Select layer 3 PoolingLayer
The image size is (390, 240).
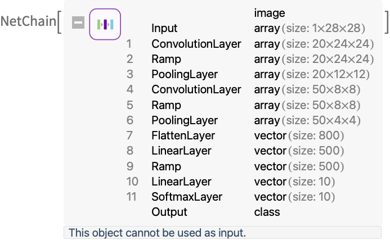click(x=248, y=74)
